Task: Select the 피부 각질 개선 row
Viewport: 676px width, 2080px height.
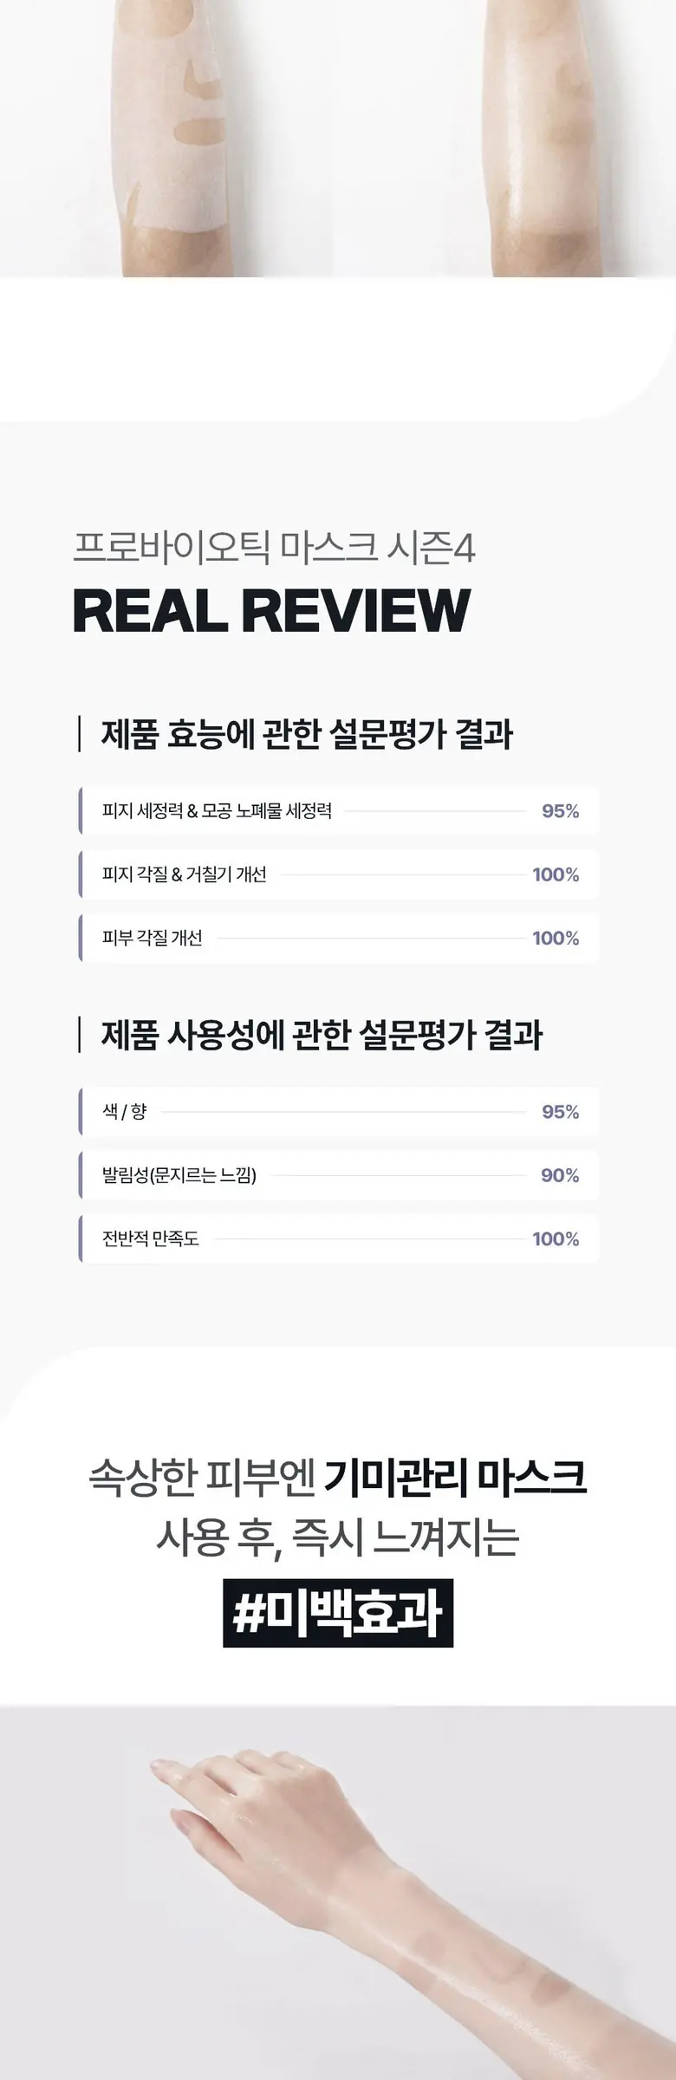Action: pyautogui.click(x=339, y=938)
